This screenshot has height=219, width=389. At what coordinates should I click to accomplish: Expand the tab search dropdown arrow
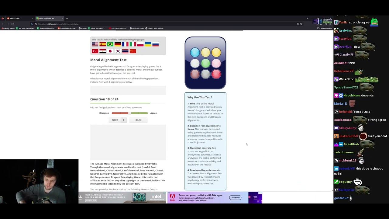point(308,19)
